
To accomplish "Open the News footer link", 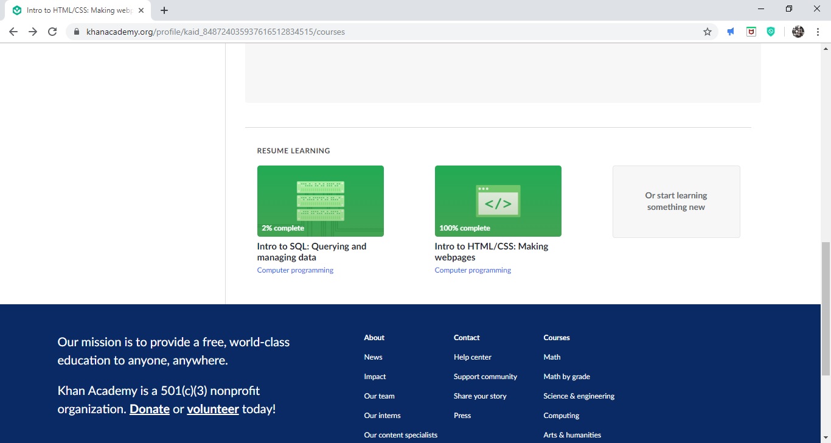I will pos(374,357).
